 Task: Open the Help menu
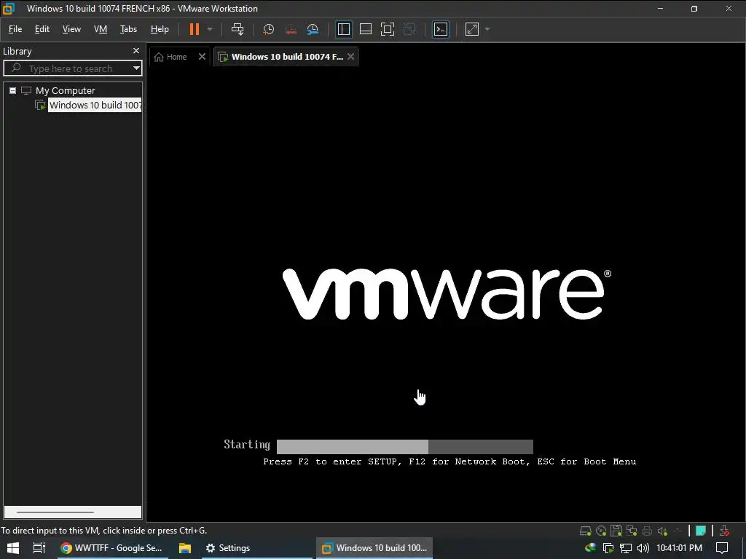[160, 29]
